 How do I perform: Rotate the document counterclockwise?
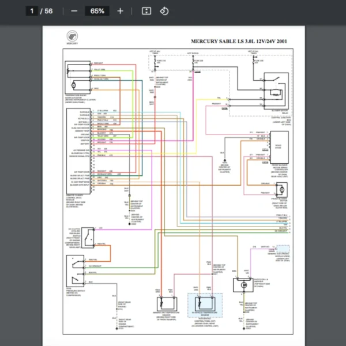coord(164,11)
